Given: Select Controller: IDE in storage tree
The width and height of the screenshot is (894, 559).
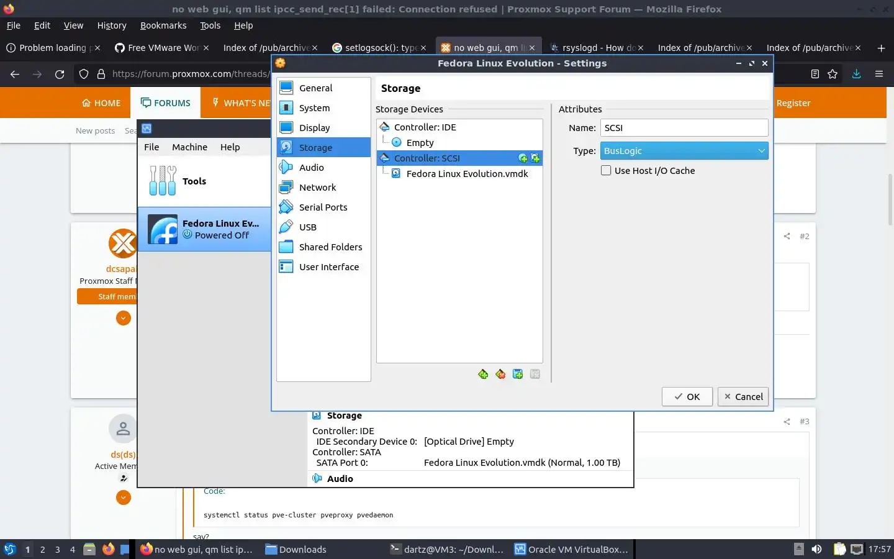Looking at the screenshot, I should tap(459, 127).
